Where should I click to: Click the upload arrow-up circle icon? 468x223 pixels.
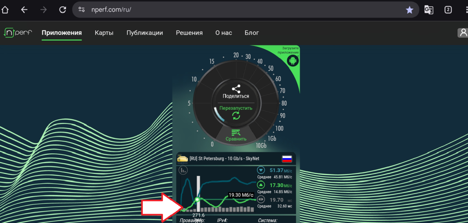pyautogui.click(x=261, y=185)
